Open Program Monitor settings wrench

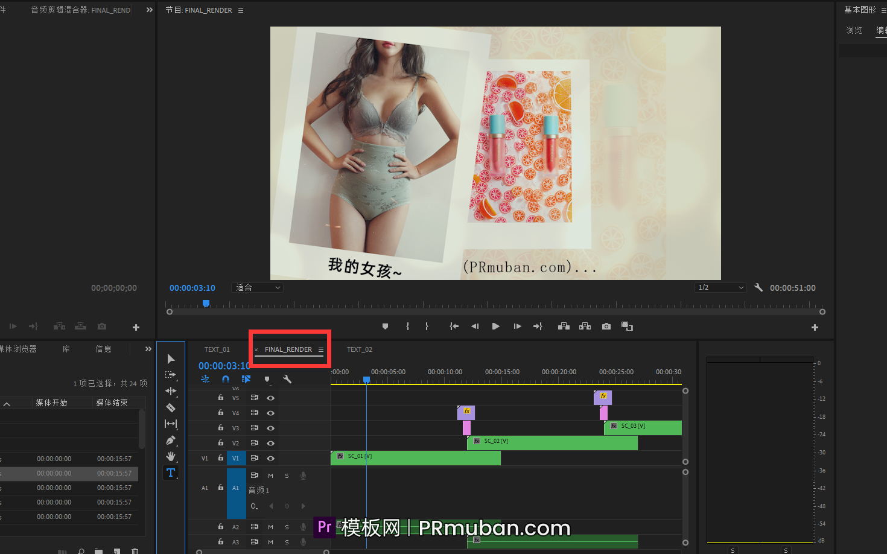[x=758, y=288]
